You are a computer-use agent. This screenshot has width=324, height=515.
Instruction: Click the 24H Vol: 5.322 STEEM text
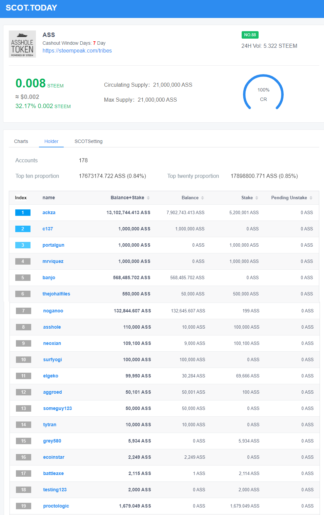point(269,46)
